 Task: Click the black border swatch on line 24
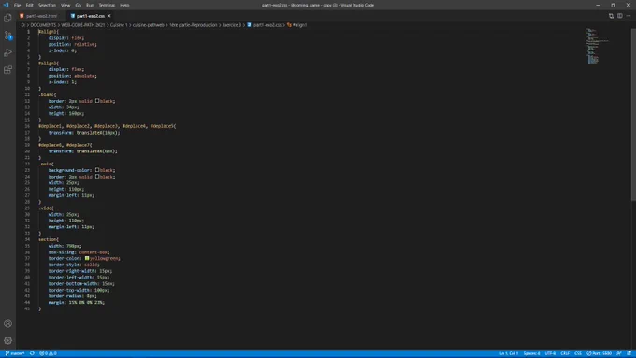[97, 177]
